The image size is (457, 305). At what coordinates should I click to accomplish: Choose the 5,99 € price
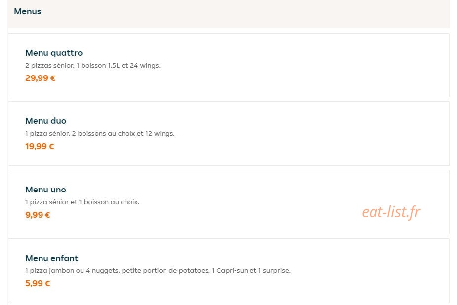point(38,283)
